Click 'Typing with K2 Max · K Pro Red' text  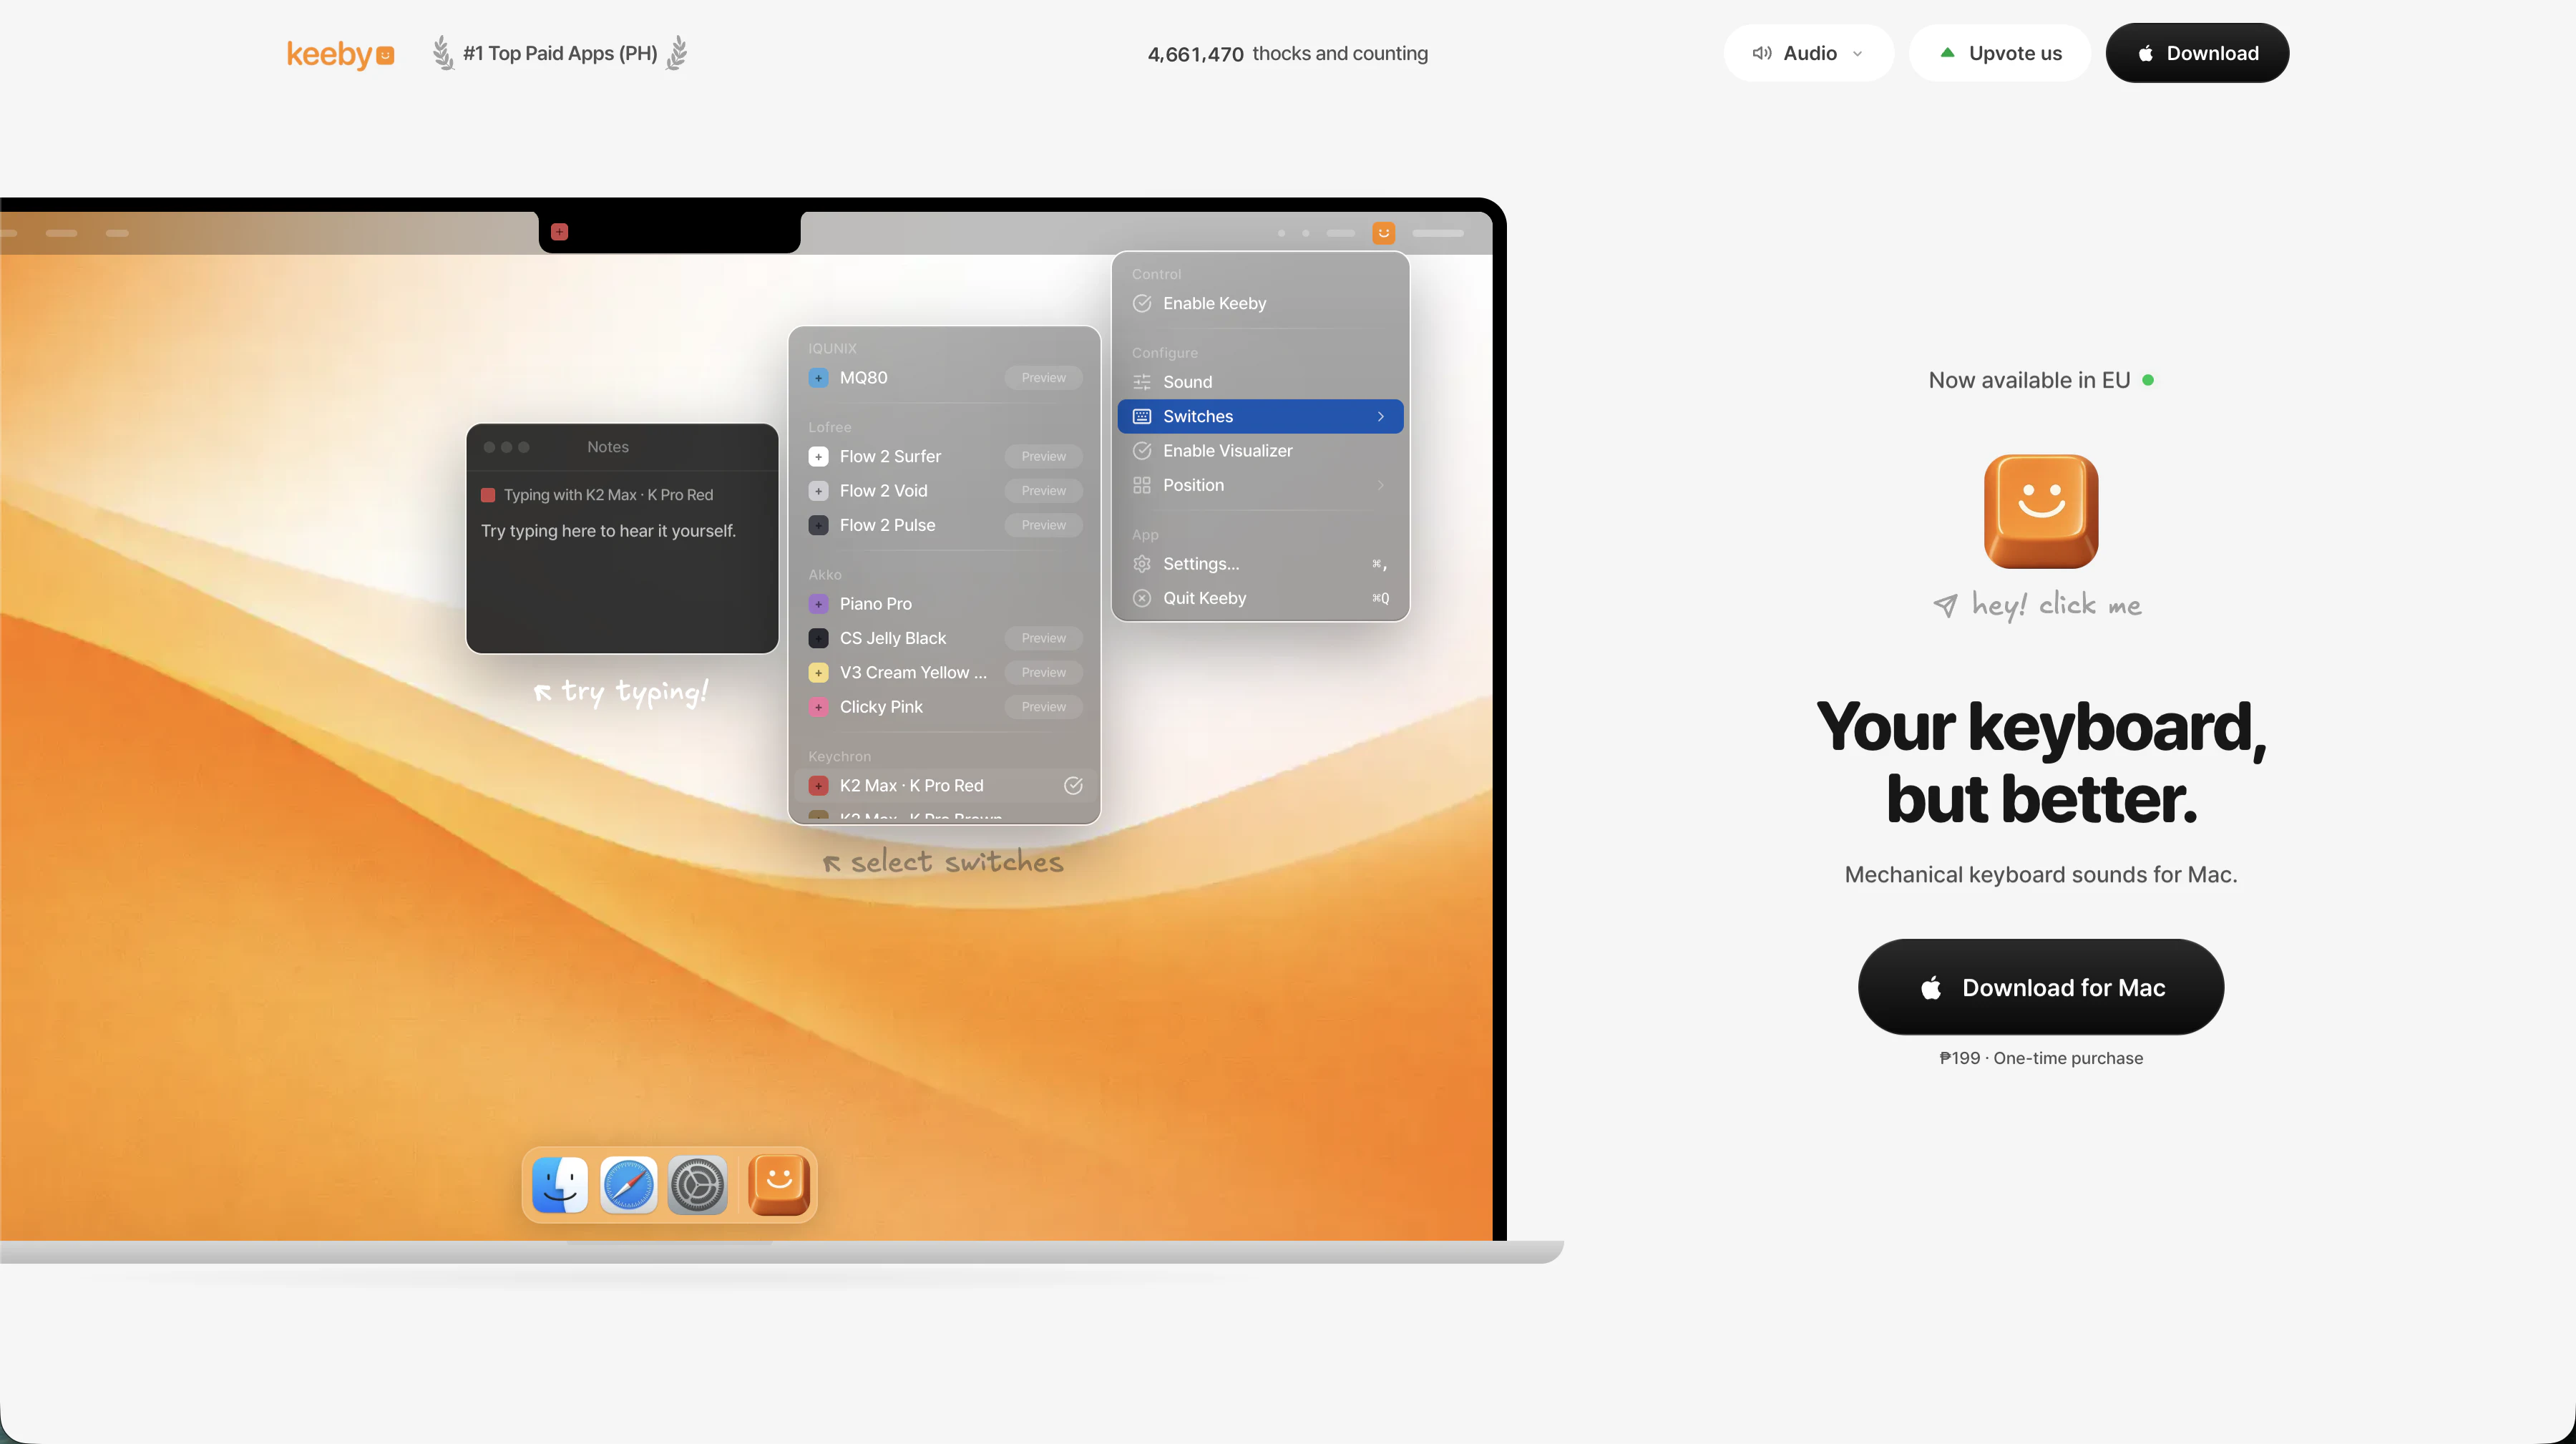coord(608,495)
